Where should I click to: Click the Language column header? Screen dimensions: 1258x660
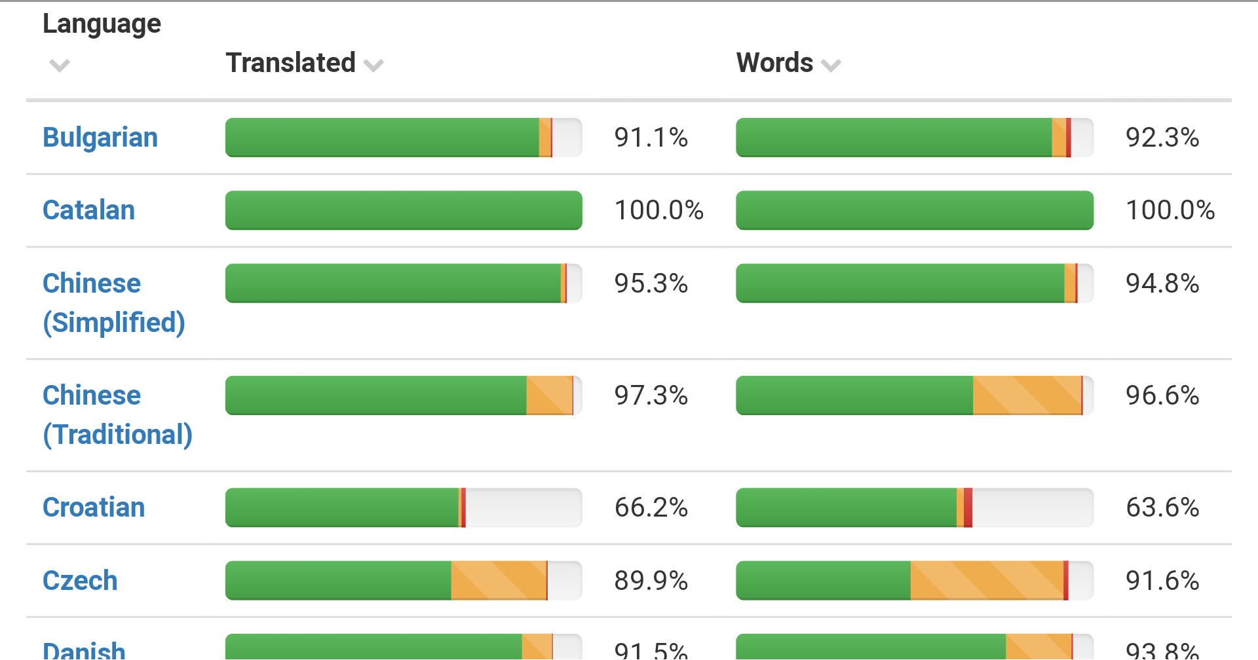pos(102,24)
